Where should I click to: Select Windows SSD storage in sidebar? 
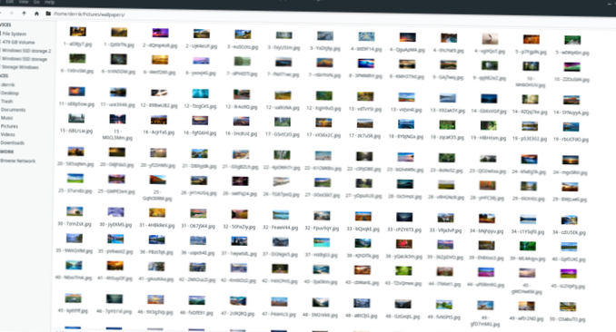25,59
